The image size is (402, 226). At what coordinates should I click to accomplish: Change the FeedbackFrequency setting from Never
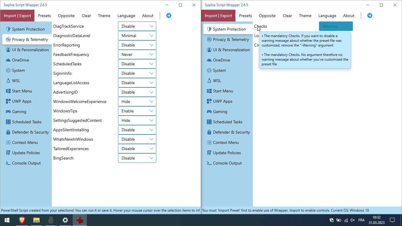tap(137, 54)
